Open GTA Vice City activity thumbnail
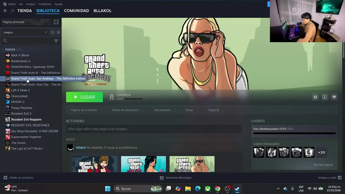Screen dimensions: 345x194 143,164
